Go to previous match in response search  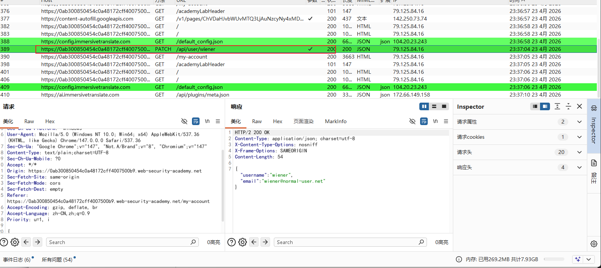[254, 242]
